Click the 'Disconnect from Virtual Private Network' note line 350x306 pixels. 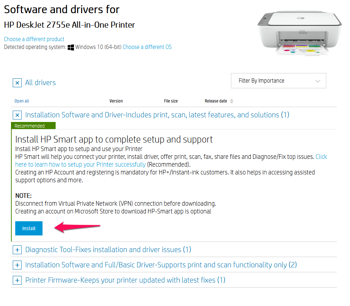point(115,204)
